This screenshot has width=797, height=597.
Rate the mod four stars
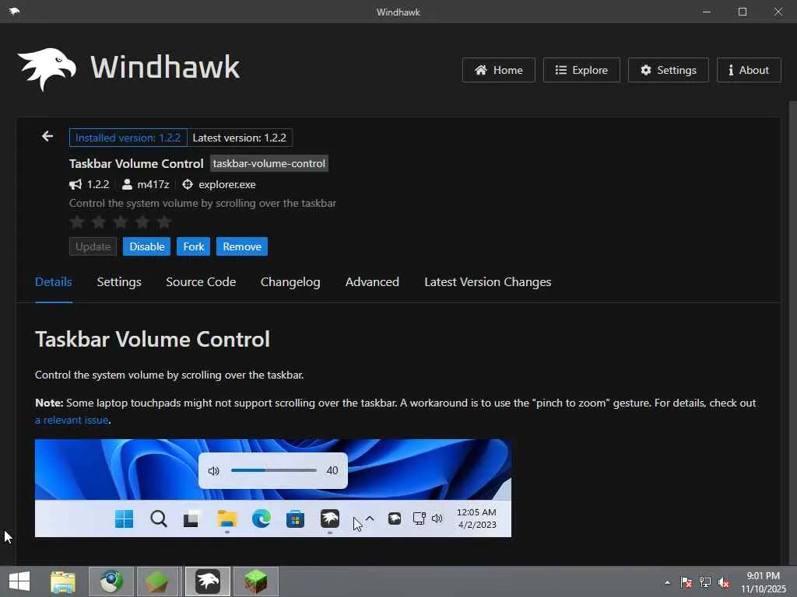(x=142, y=222)
